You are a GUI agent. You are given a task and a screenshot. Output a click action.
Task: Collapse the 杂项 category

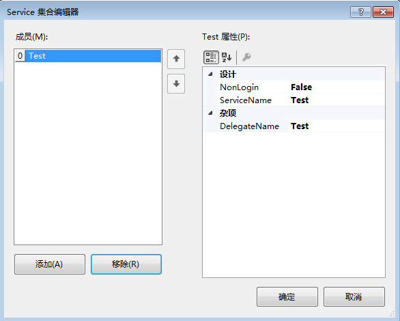(x=210, y=113)
